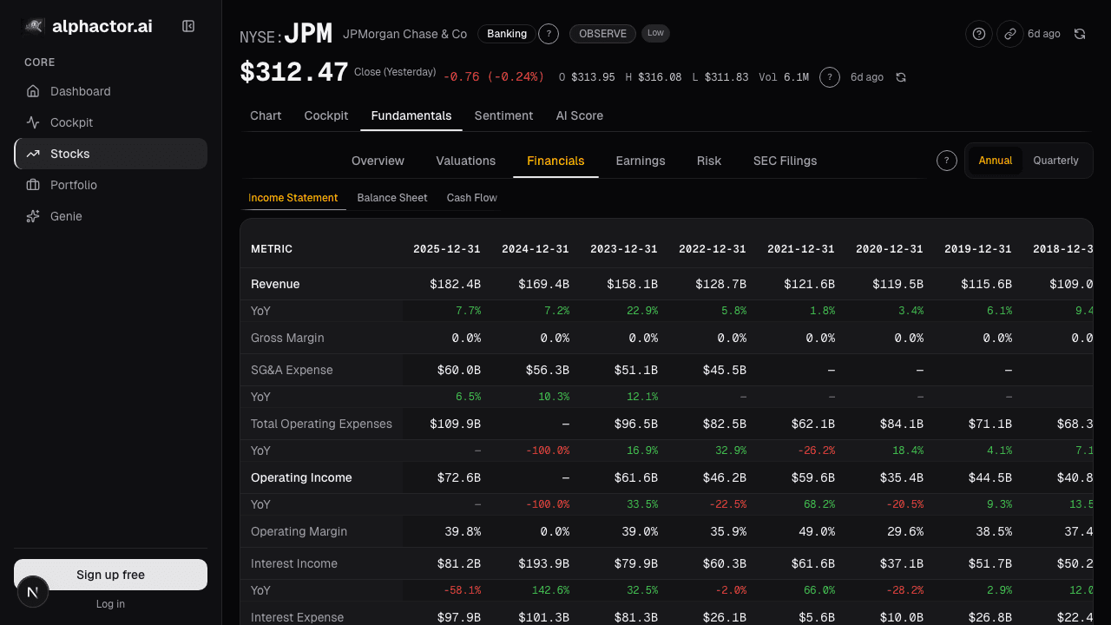
Task: Click the Log in link
Action: coord(110,604)
